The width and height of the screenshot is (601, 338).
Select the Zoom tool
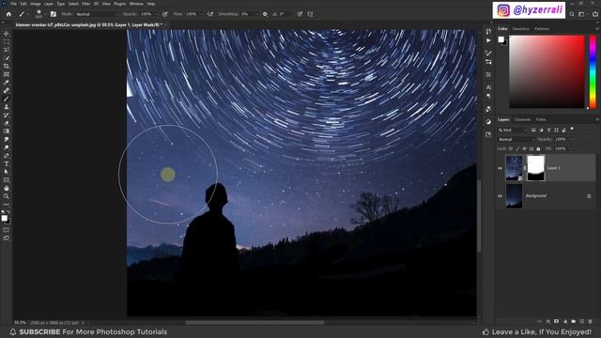7,196
